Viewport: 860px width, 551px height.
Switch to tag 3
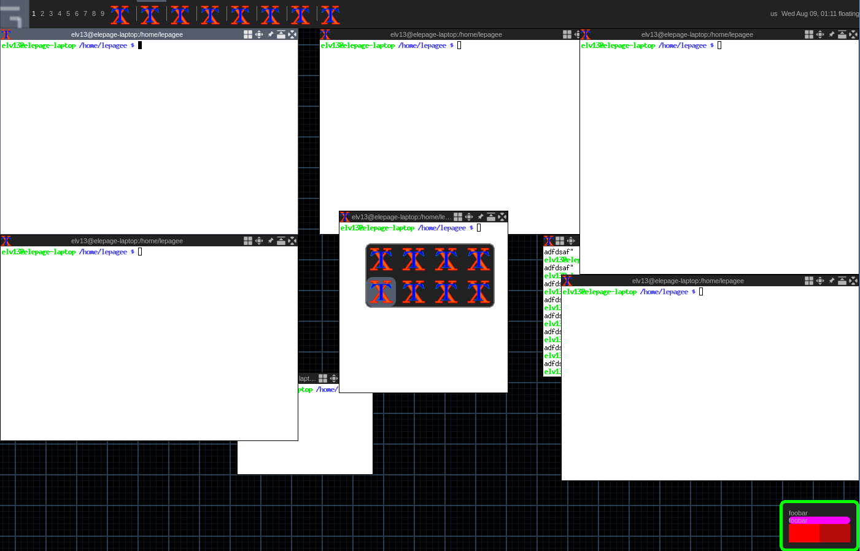pyautogui.click(x=51, y=14)
